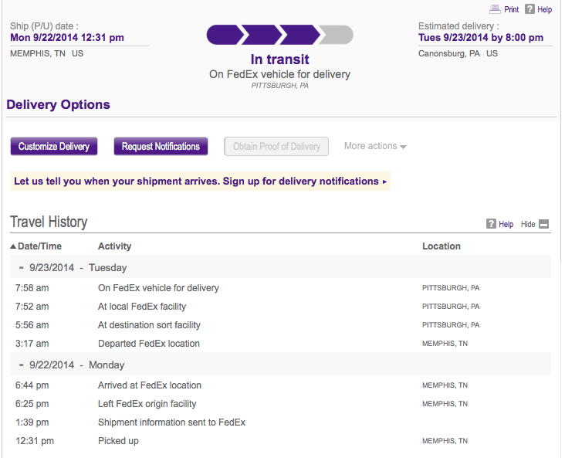Click the Delivery Options heading
This screenshot has height=458, width=565.
[59, 105]
